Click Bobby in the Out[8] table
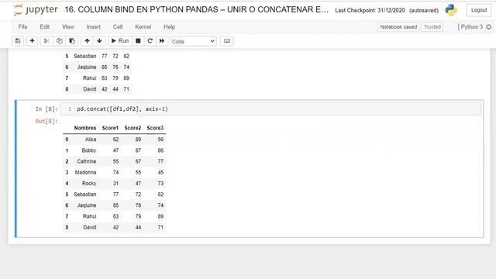This screenshot has width=496, height=279. point(89,150)
